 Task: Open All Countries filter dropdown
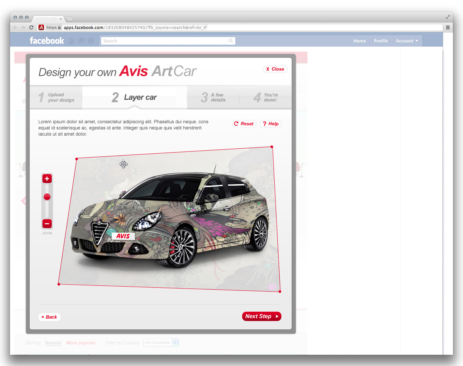pos(161,342)
